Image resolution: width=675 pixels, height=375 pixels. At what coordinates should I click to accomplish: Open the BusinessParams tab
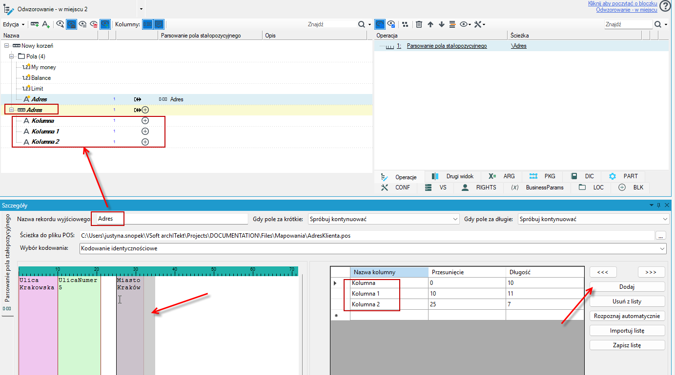click(x=537, y=187)
